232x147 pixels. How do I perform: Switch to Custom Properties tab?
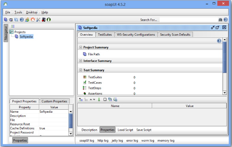pyautogui.click(x=54, y=101)
